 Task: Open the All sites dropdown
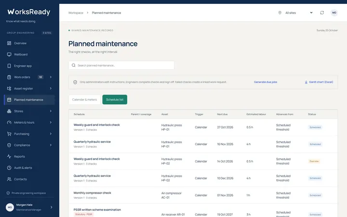click(x=295, y=13)
